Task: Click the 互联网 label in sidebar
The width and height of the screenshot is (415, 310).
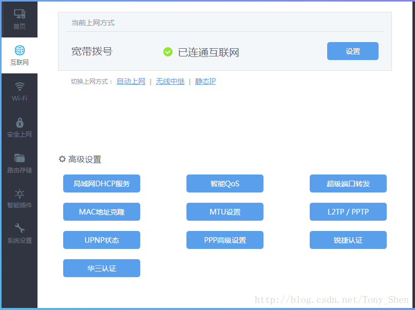Action: [20, 63]
